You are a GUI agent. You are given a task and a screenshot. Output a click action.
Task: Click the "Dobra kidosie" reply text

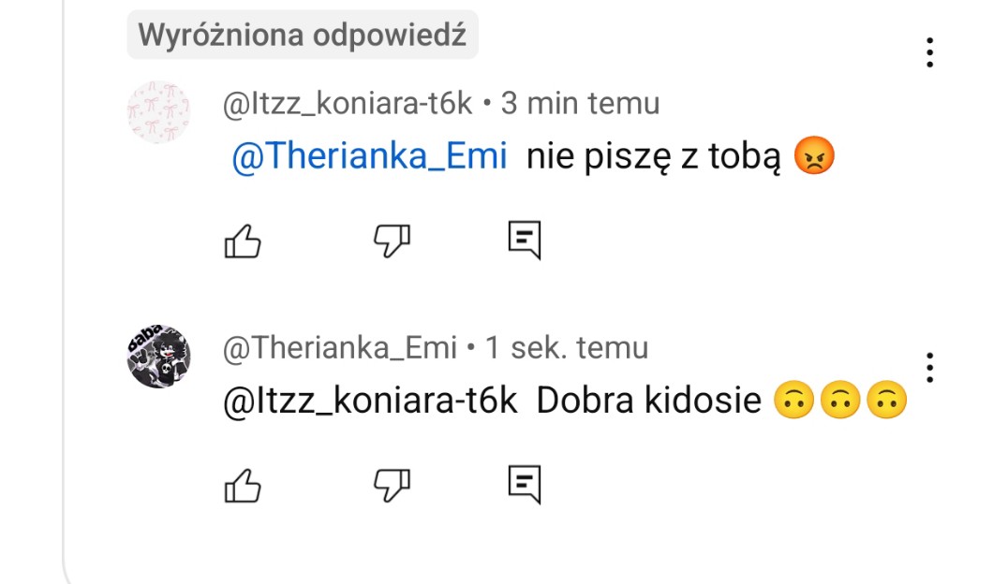(649, 401)
